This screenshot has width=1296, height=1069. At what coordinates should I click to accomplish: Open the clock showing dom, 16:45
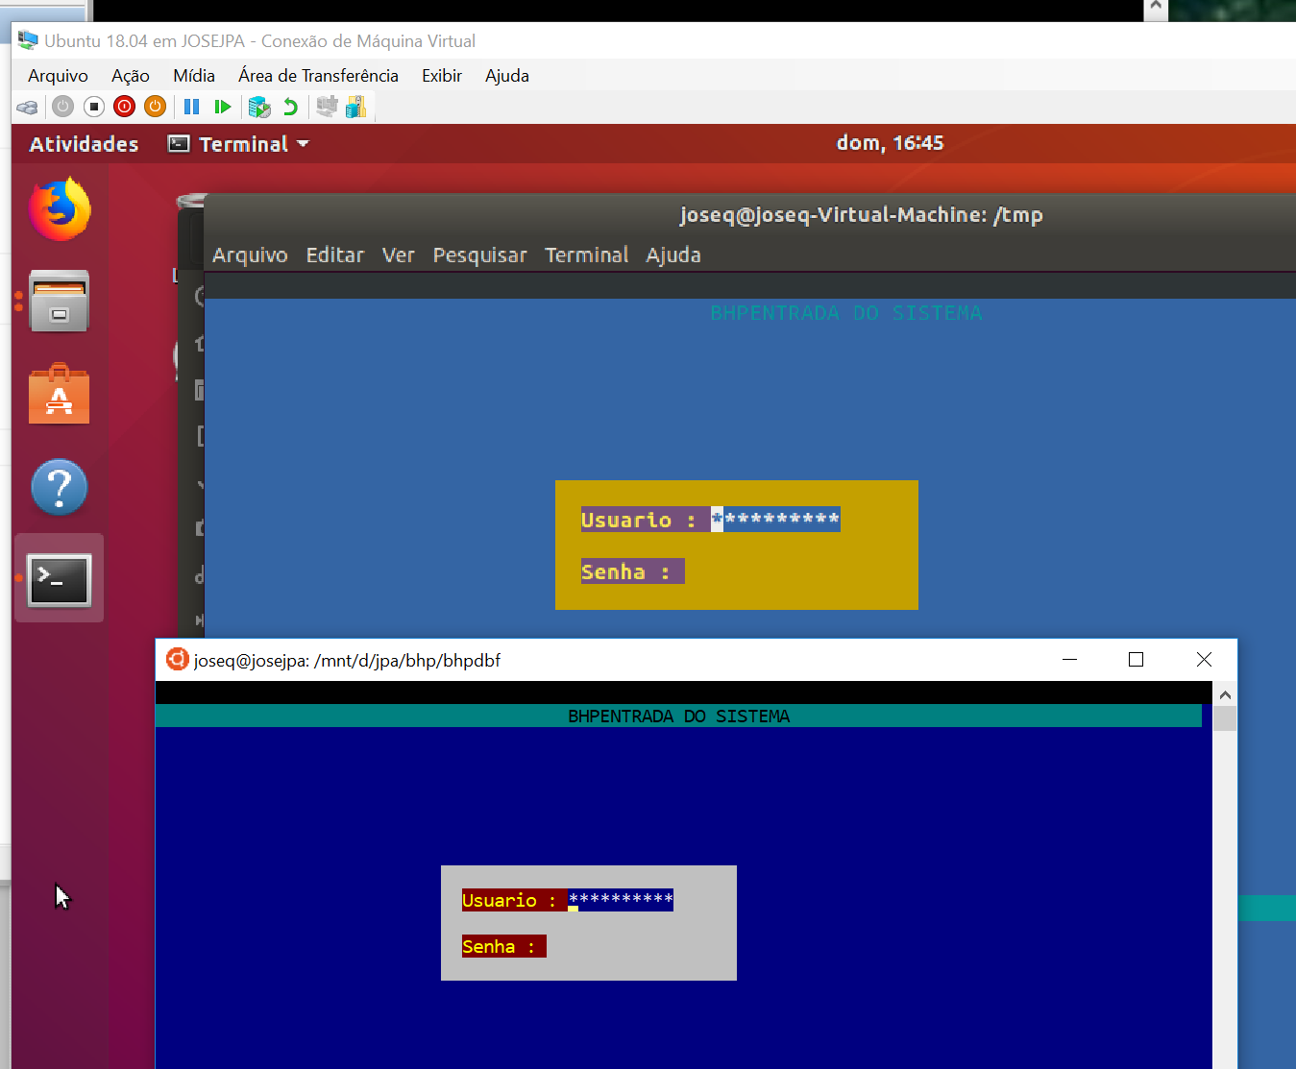pos(890,143)
